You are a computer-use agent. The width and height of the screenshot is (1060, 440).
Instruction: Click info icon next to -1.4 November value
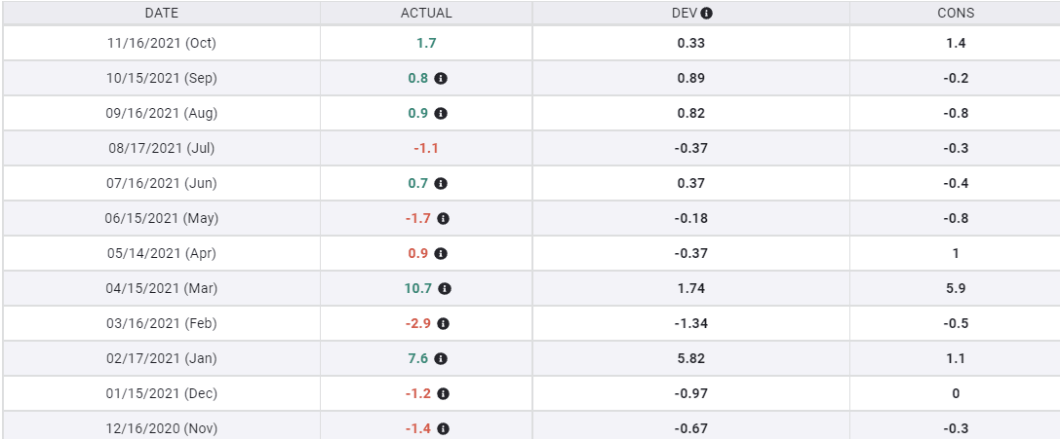tap(443, 428)
